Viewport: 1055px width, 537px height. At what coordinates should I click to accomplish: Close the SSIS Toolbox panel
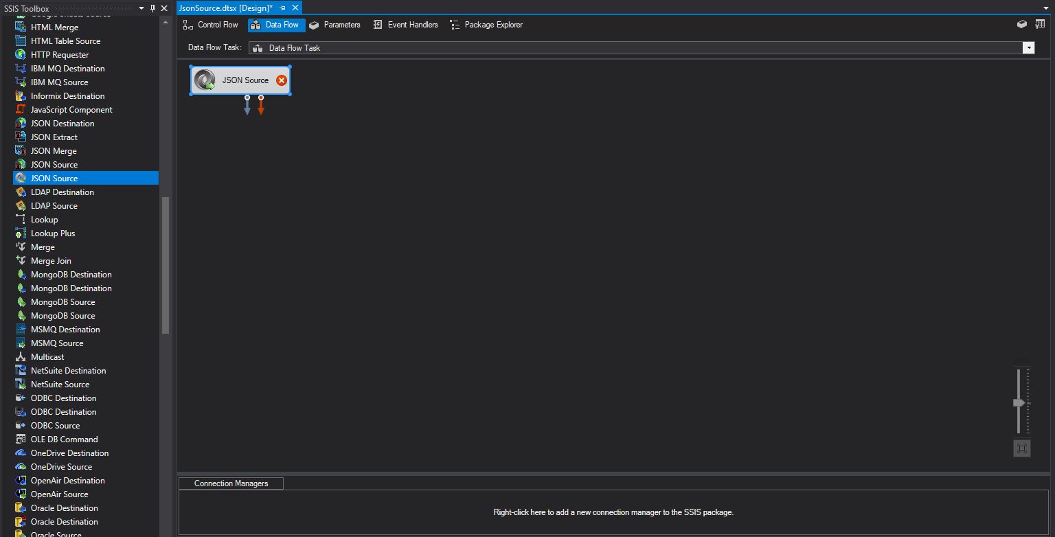164,8
